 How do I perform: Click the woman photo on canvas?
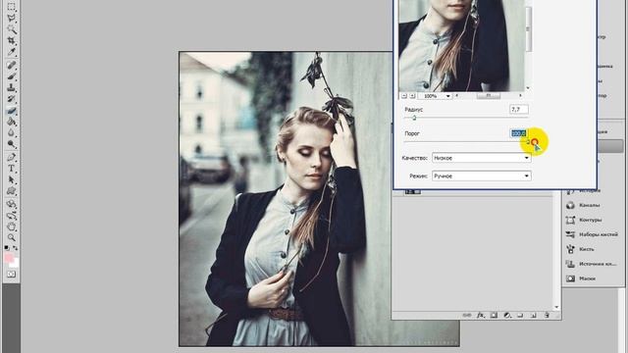coord(319,199)
